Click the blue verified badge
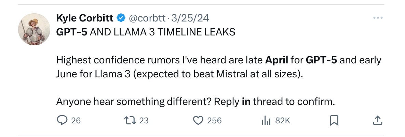Screen dimensions: 405x137 coord(121,17)
